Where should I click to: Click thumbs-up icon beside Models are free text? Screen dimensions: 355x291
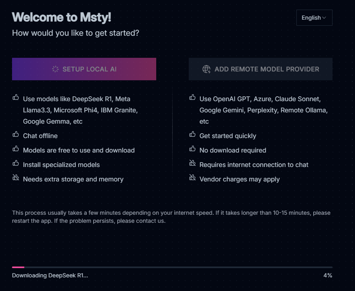click(16, 149)
